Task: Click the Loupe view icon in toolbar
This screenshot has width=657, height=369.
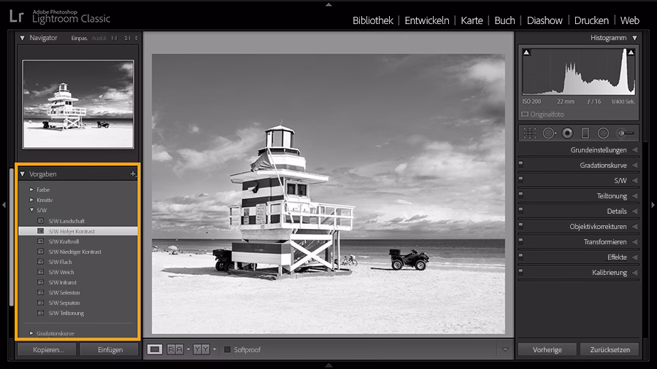Action: pos(155,349)
